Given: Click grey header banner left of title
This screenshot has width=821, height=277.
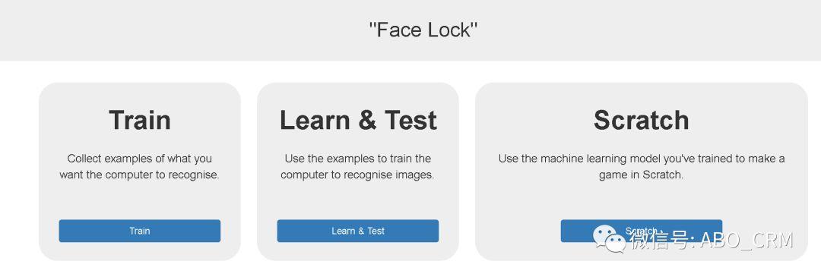Looking at the screenshot, I should tap(183, 30).
